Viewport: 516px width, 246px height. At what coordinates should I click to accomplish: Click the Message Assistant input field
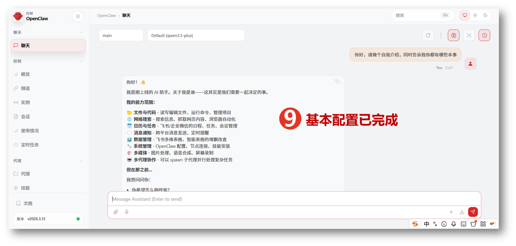pyautogui.click(x=294, y=199)
